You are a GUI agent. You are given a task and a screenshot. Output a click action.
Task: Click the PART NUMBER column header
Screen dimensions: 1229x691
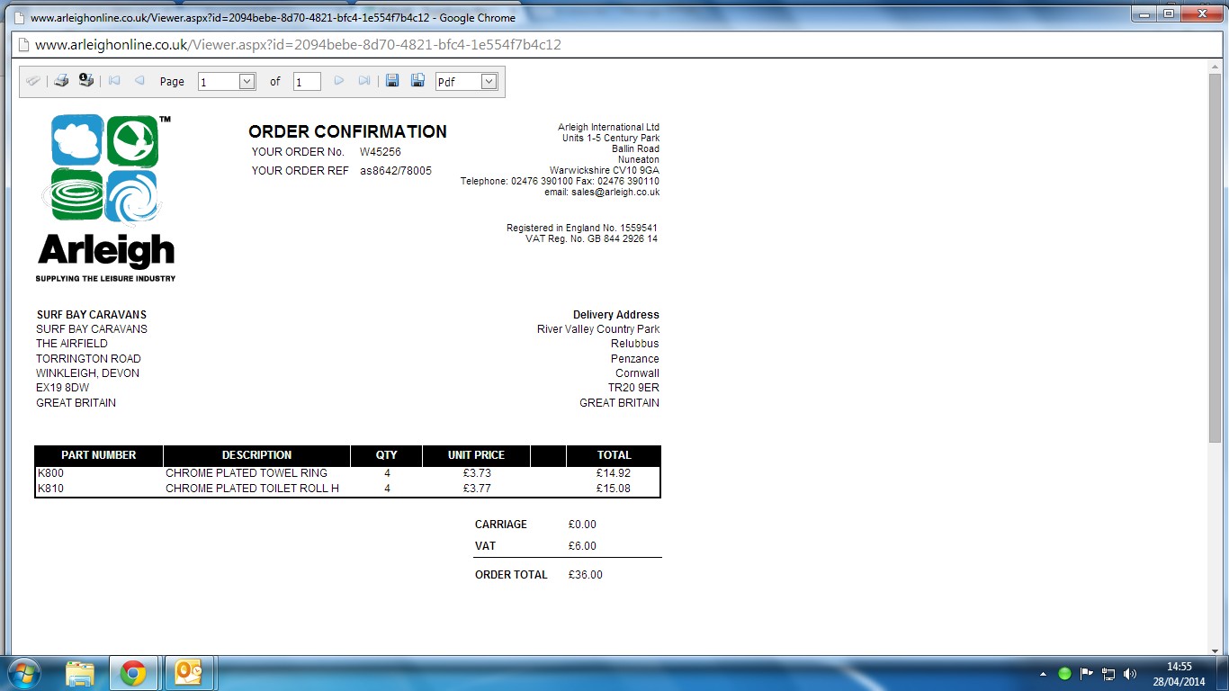[x=99, y=455]
